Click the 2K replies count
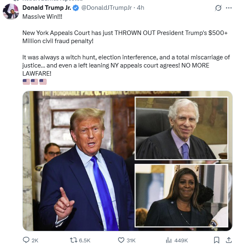 [35, 240]
